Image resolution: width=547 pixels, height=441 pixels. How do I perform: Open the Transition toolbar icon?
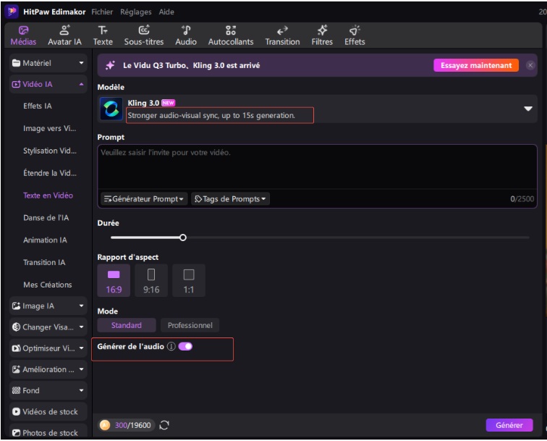282,35
